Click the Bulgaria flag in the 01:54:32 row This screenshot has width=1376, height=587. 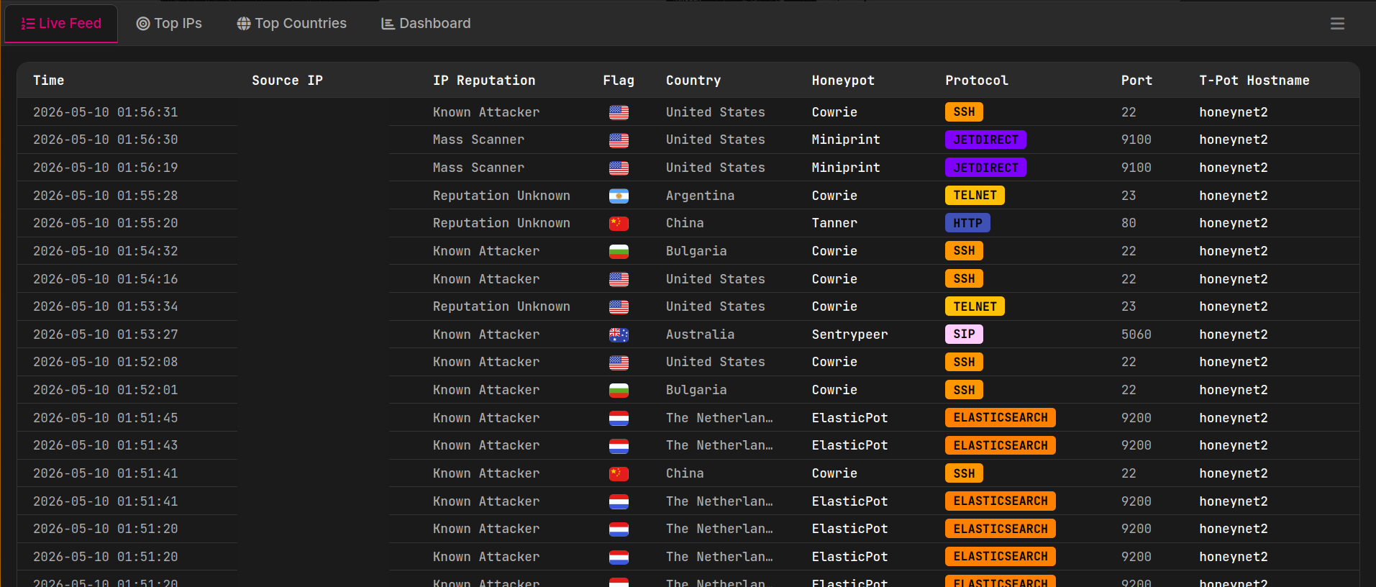click(x=619, y=251)
